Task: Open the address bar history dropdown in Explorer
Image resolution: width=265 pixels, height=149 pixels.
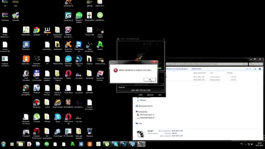Action: (x=243, y=64)
